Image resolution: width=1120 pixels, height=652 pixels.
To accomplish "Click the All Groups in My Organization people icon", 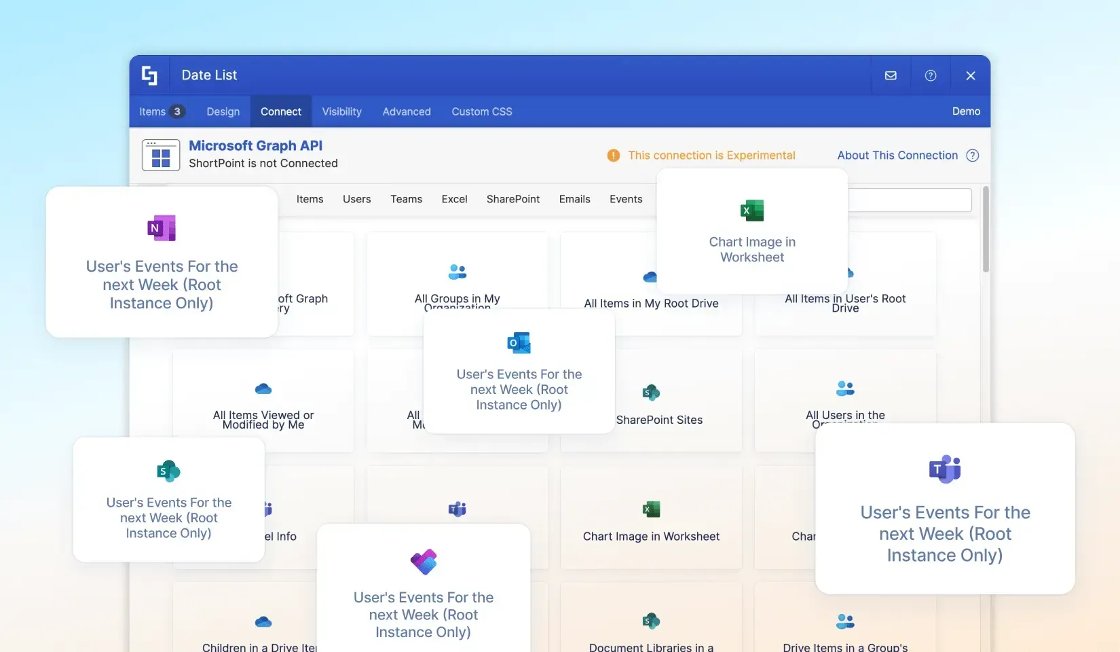I will pyautogui.click(x=458, y=272).
